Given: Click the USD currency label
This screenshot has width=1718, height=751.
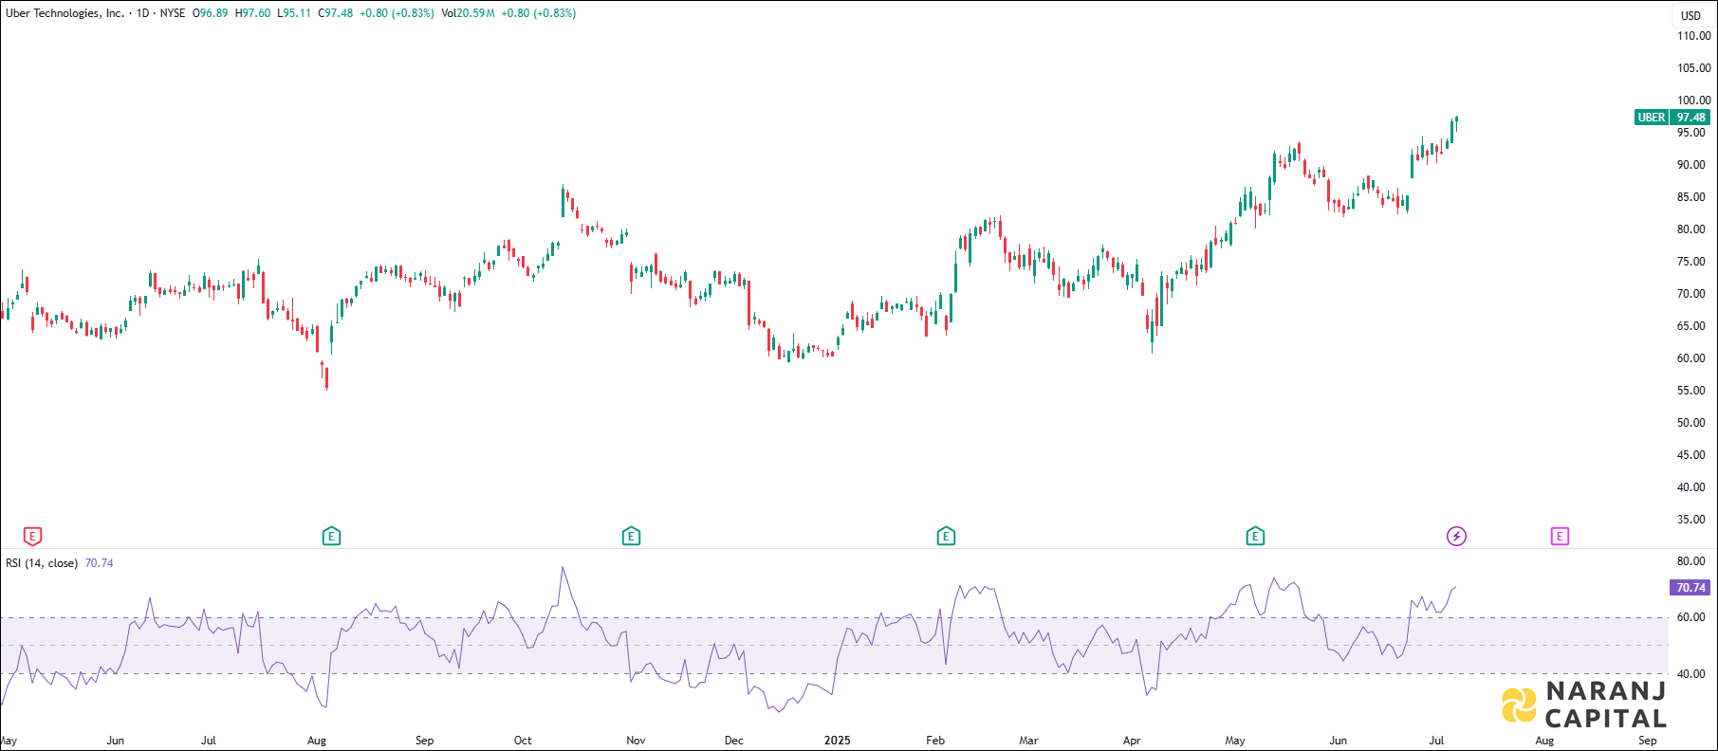Looking at the screenshot, I should point(1691,15).
